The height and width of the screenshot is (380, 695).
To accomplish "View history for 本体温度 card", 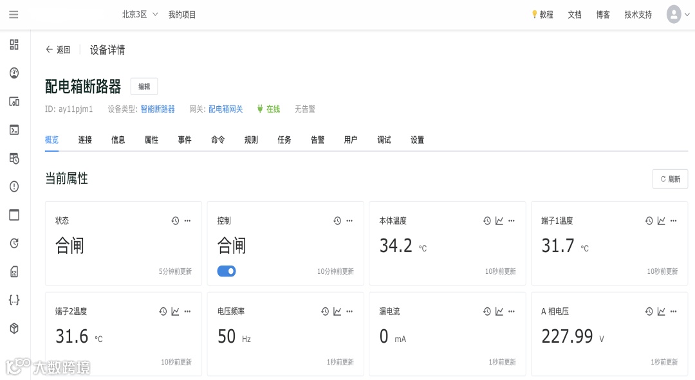I will [487, 221].
